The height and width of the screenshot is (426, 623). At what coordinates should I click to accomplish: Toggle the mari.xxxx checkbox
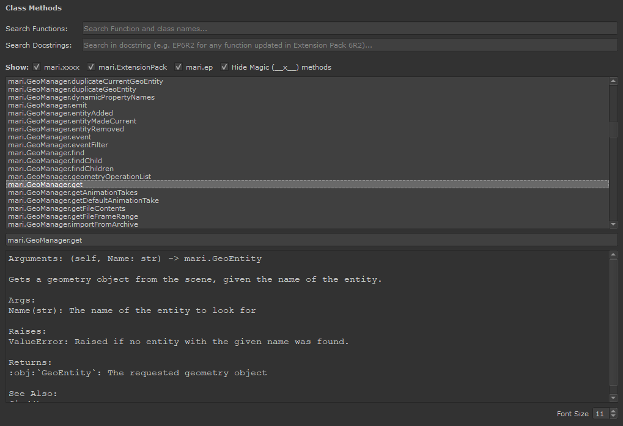click(37, 67)
